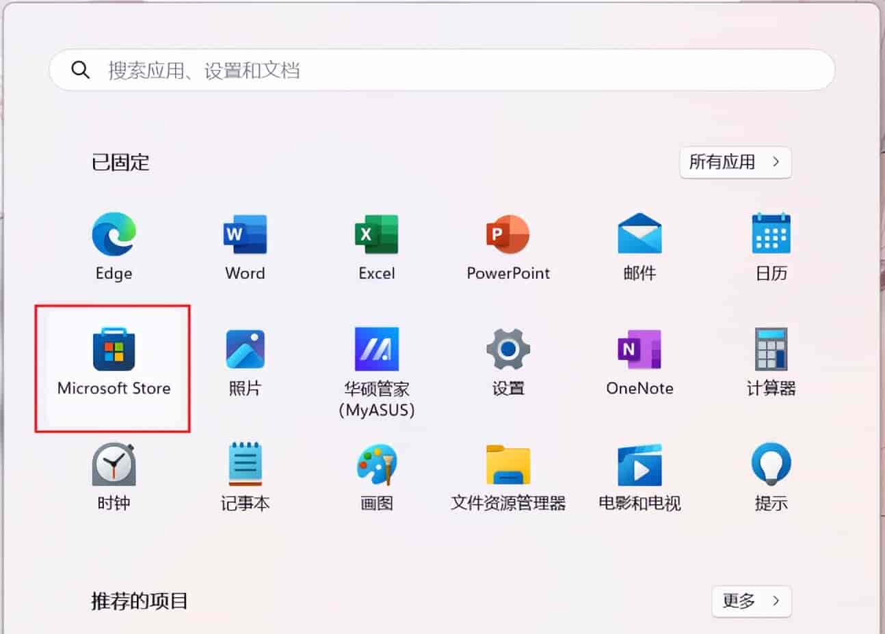Screen dimensions: 885x634
Task: Open the 记事本 notepad app
Action: [245, 465]
